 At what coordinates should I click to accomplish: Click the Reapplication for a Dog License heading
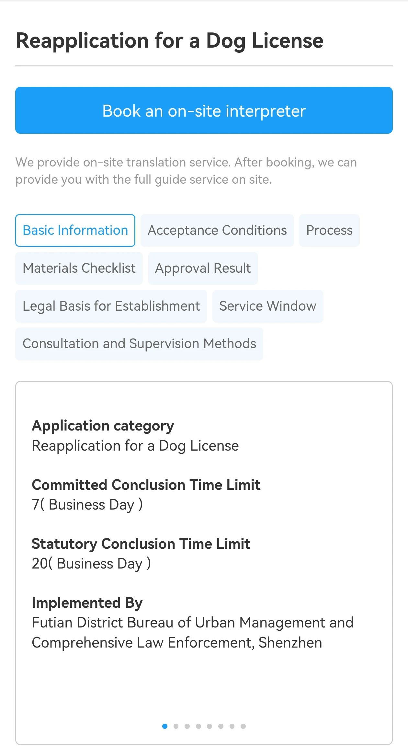[169, 41]
